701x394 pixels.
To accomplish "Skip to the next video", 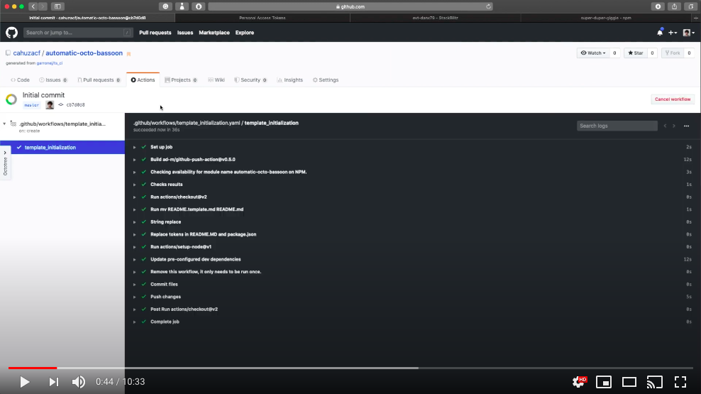I will point(54,382).
